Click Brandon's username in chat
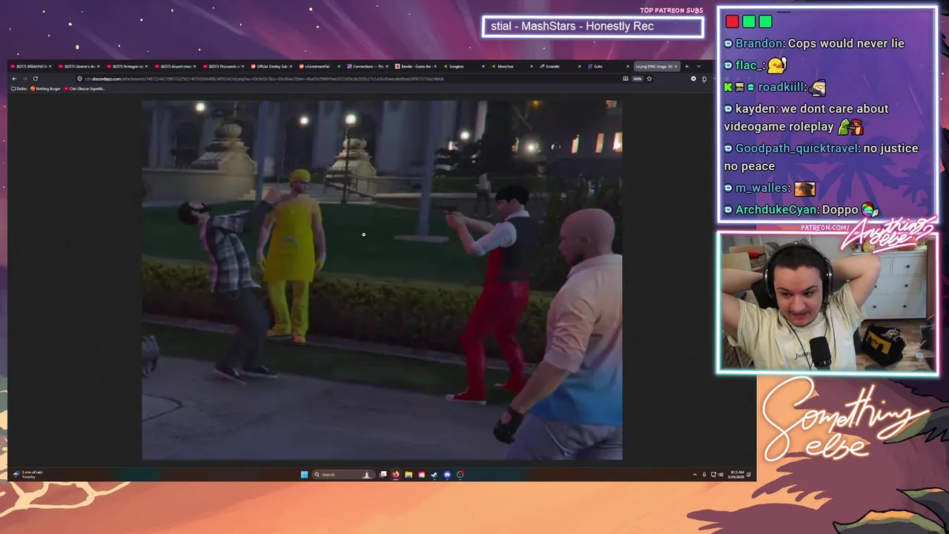The width and height of the screenshot is (949, 534). click(759, 43)
